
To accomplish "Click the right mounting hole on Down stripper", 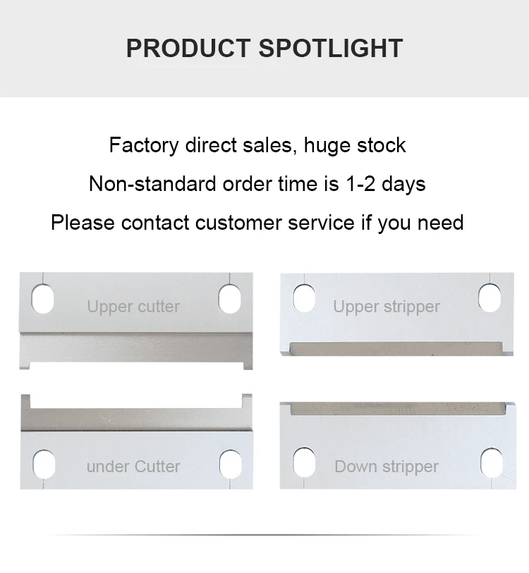I will (x=492, y=463).
